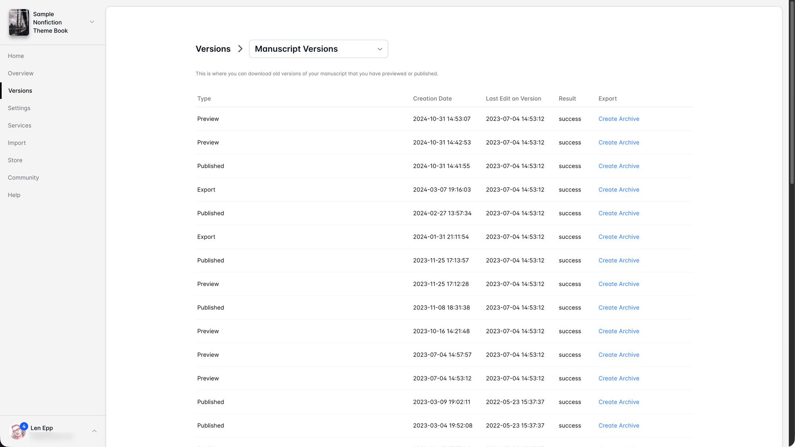Click the breadcrumb arrow after Versions
The width and height of the screenshot is (795, 447).
(x=240, y=49)
